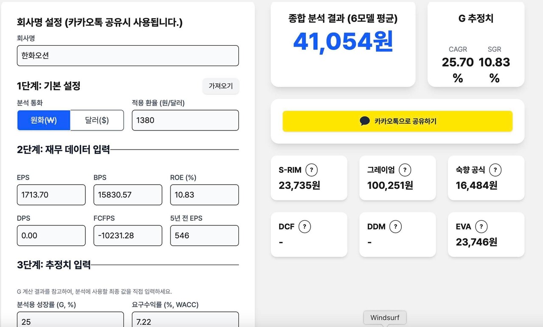Open the 그레이엄 help tooltip

pos(404,170)
